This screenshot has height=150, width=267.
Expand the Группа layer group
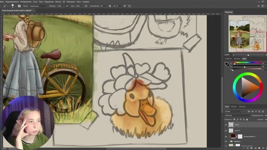point(229,141)
